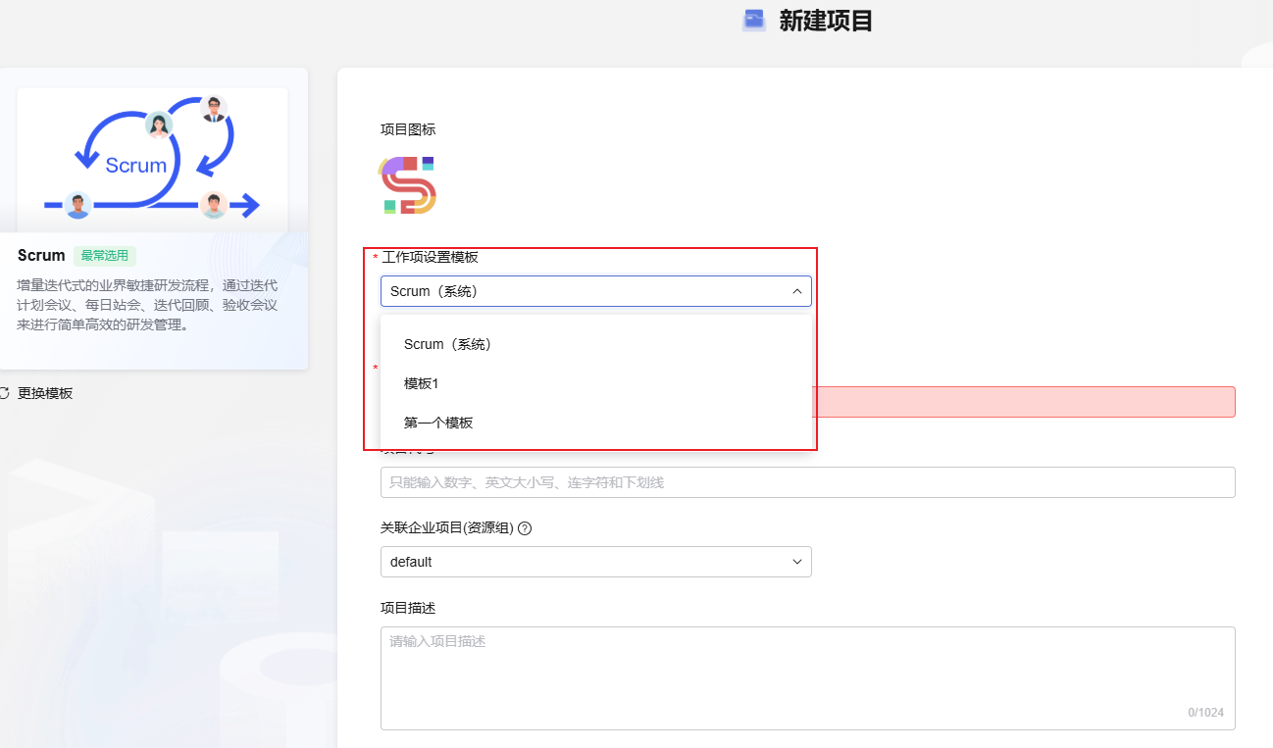
Task: Focus the project code input with placeholder text
Action: (x=806, y=482)
